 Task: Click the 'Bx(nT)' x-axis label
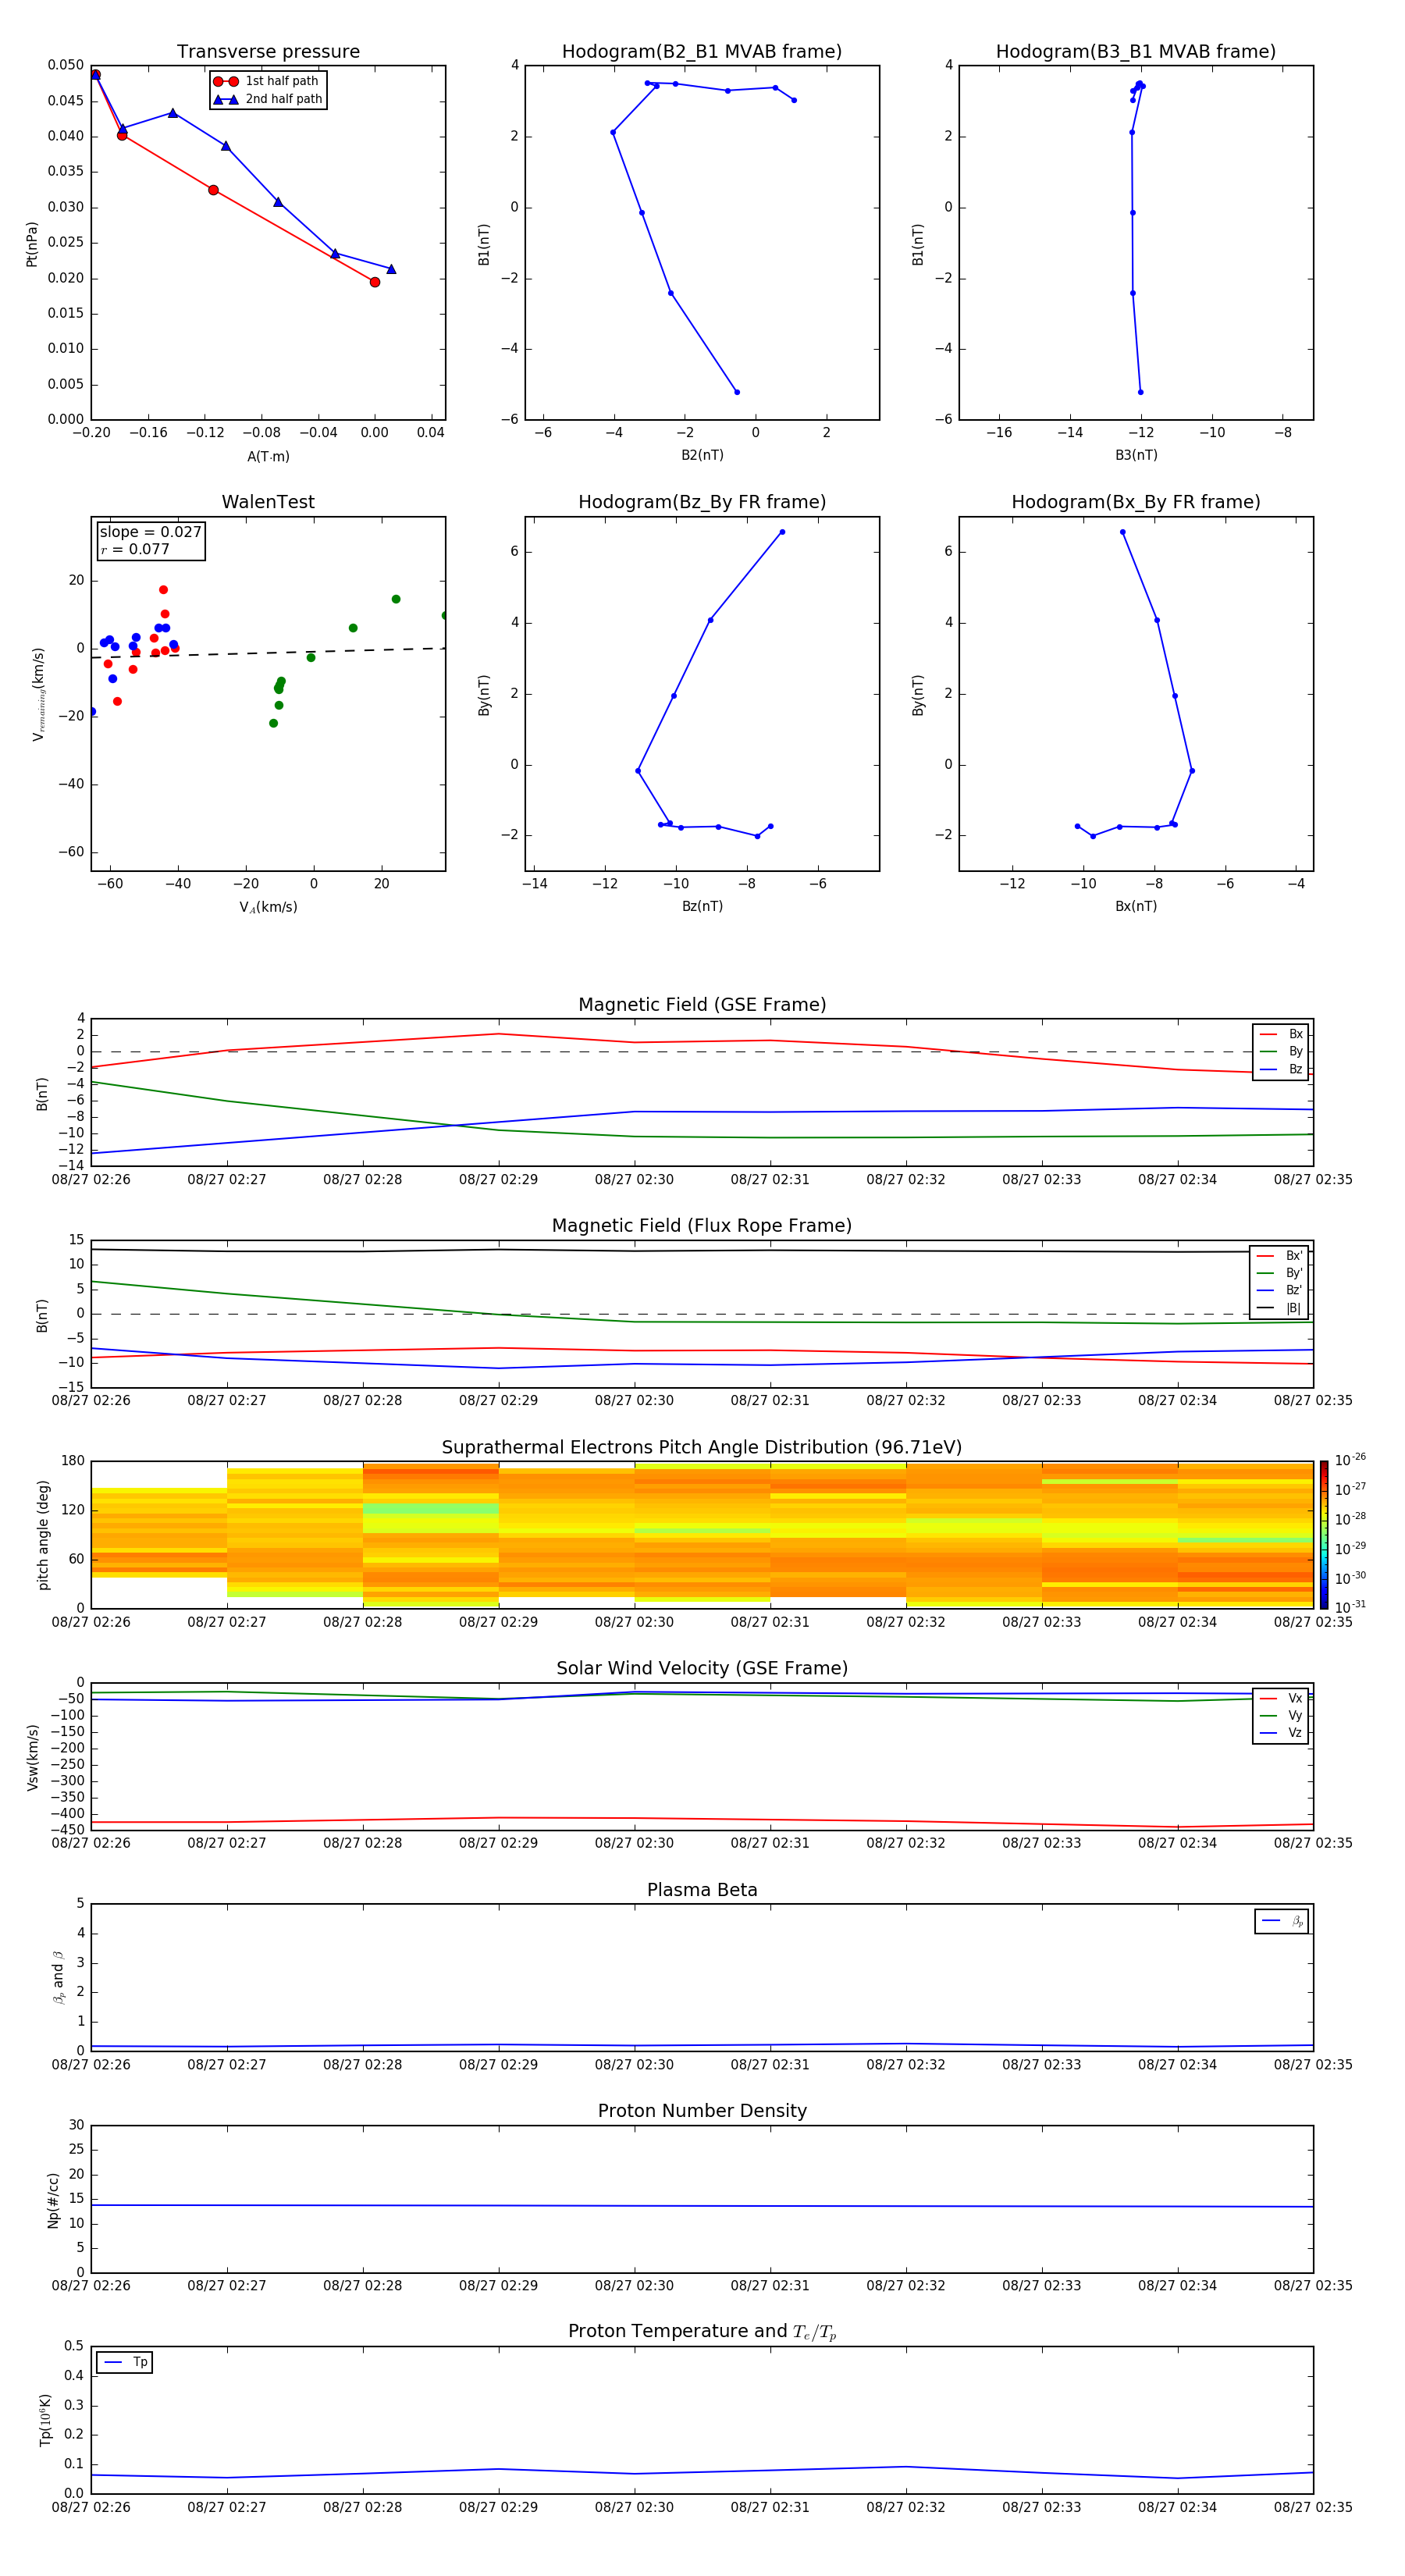[1136, 906]
